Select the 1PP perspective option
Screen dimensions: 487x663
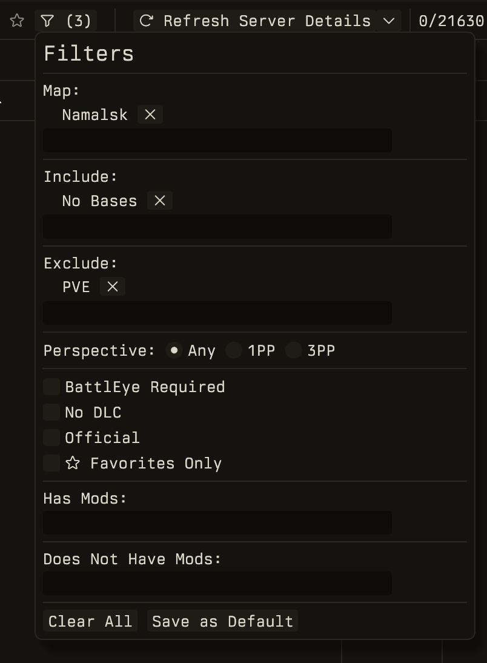pos(234,350)
